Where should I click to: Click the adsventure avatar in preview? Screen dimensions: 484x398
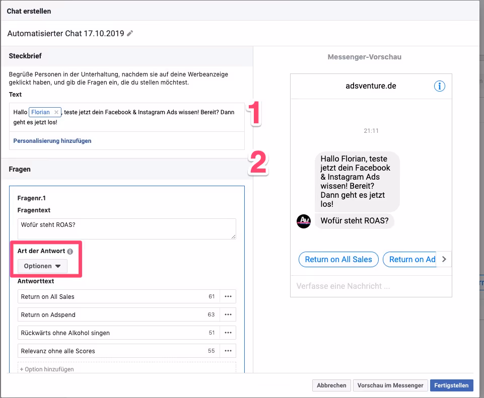[x=304, y=221]
